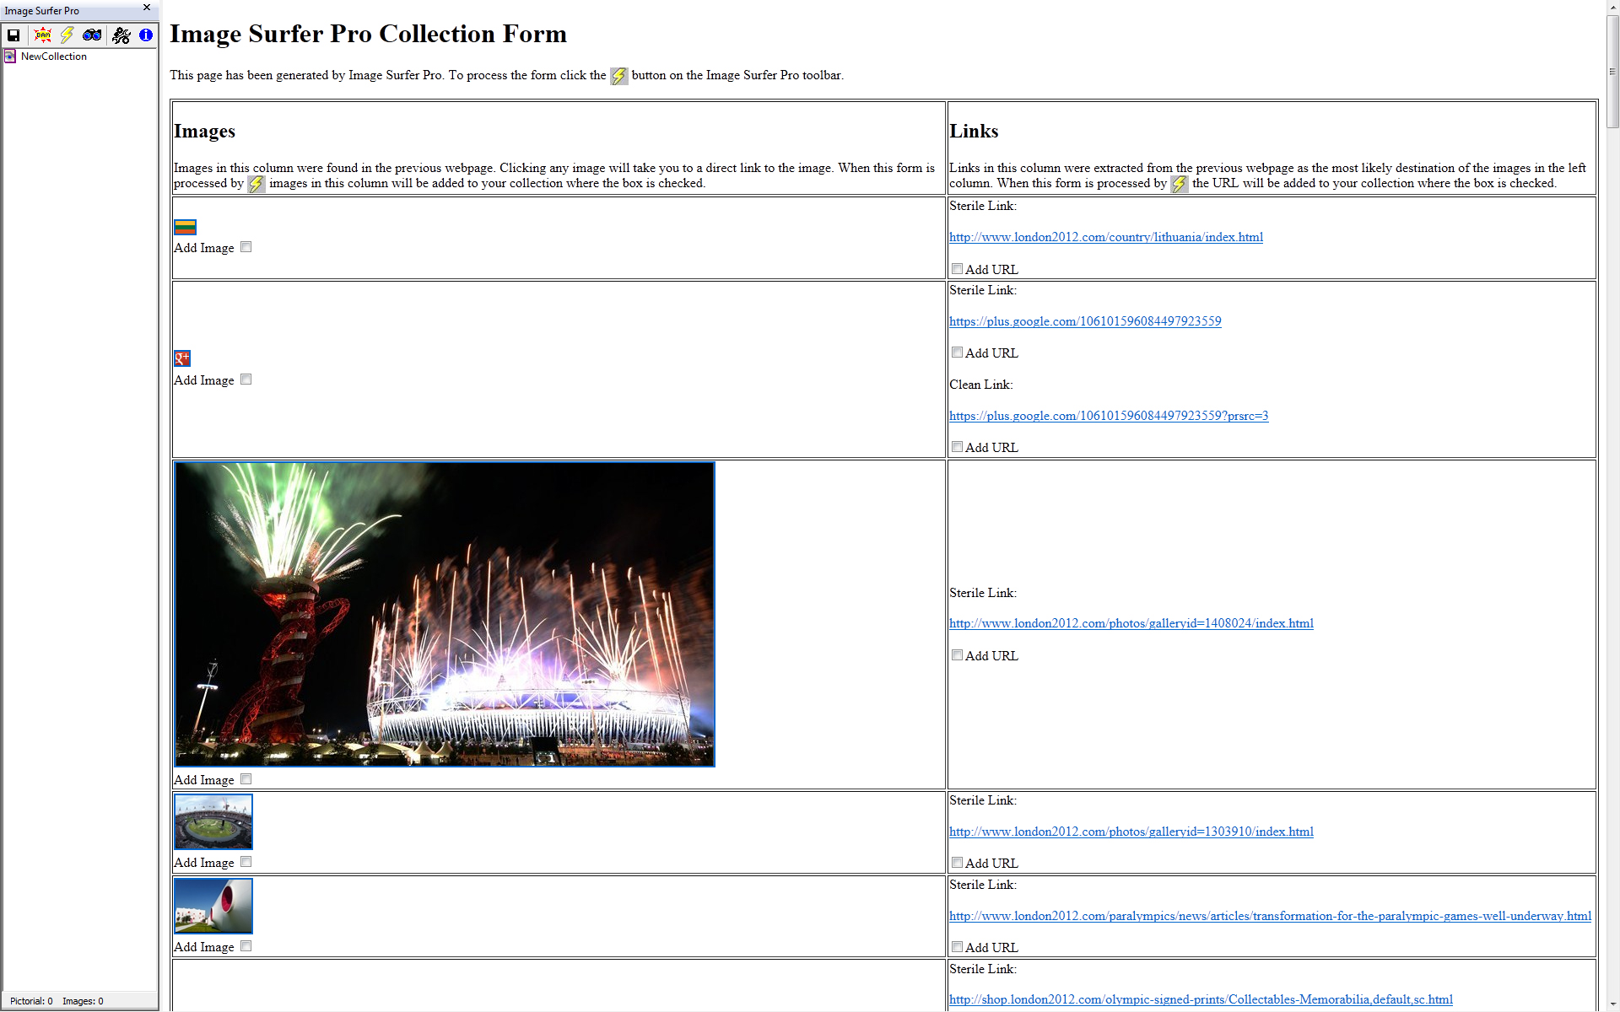Click the blue information icon

click(x=146, y=35)
